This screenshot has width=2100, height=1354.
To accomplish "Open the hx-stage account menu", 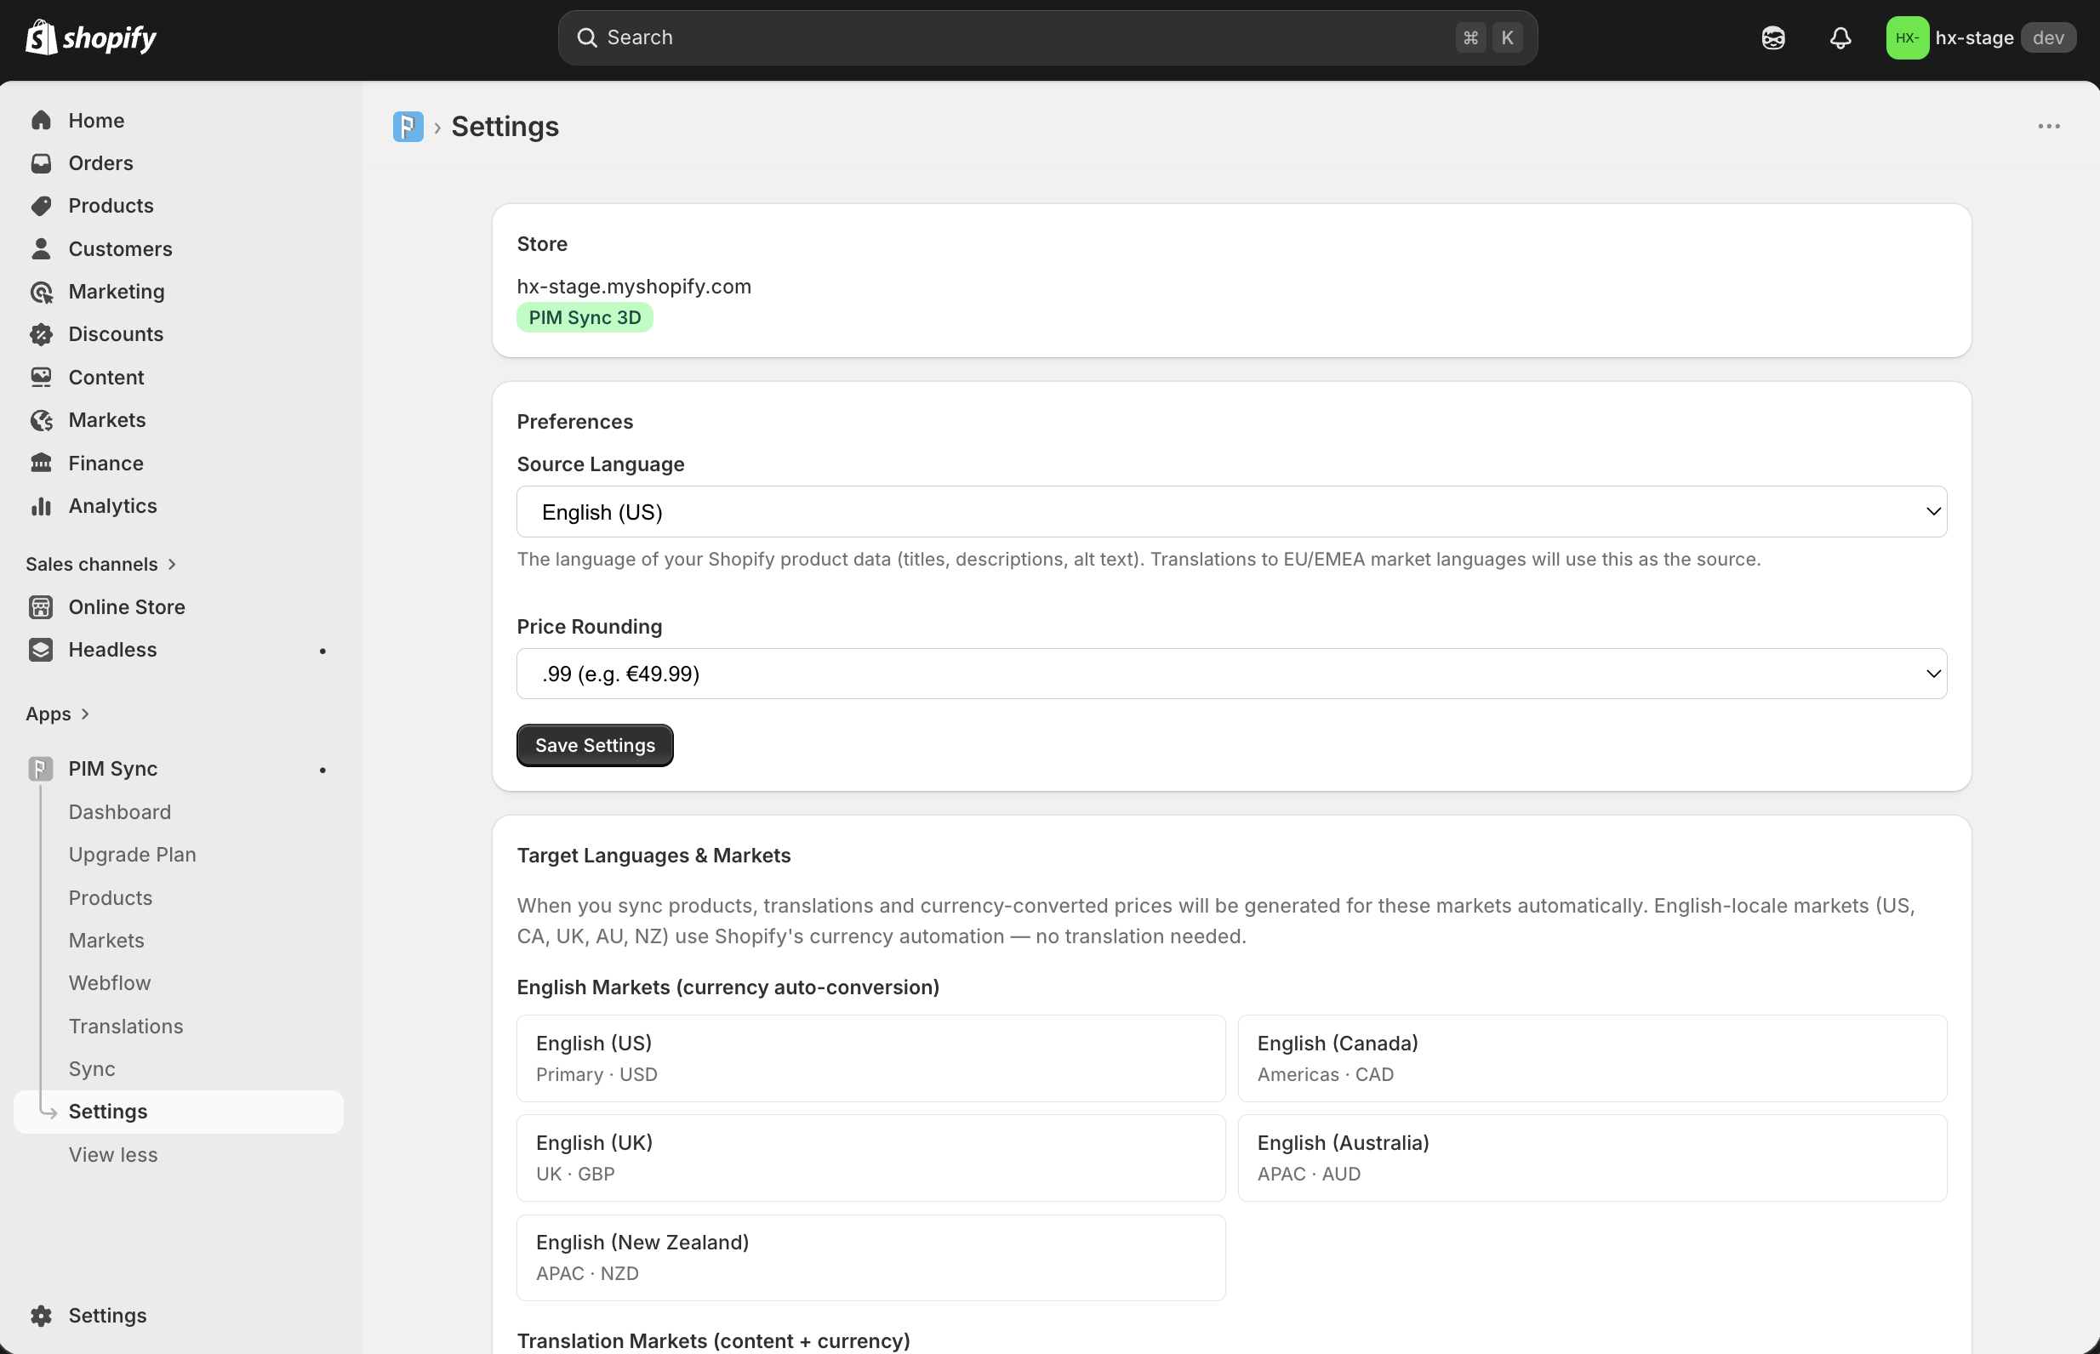I will tap(1980, 37).
